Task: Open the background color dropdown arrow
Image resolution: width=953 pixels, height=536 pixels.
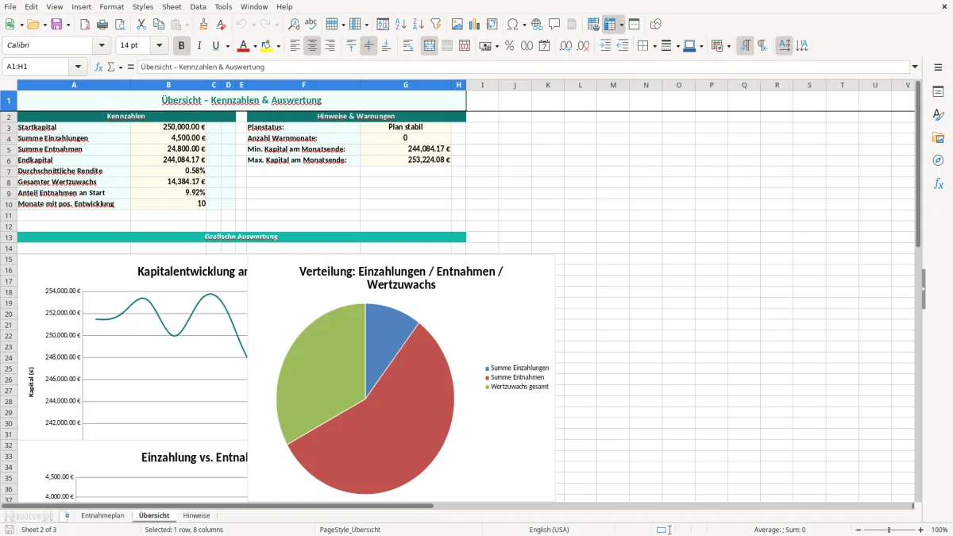Action: coord(278,46)
